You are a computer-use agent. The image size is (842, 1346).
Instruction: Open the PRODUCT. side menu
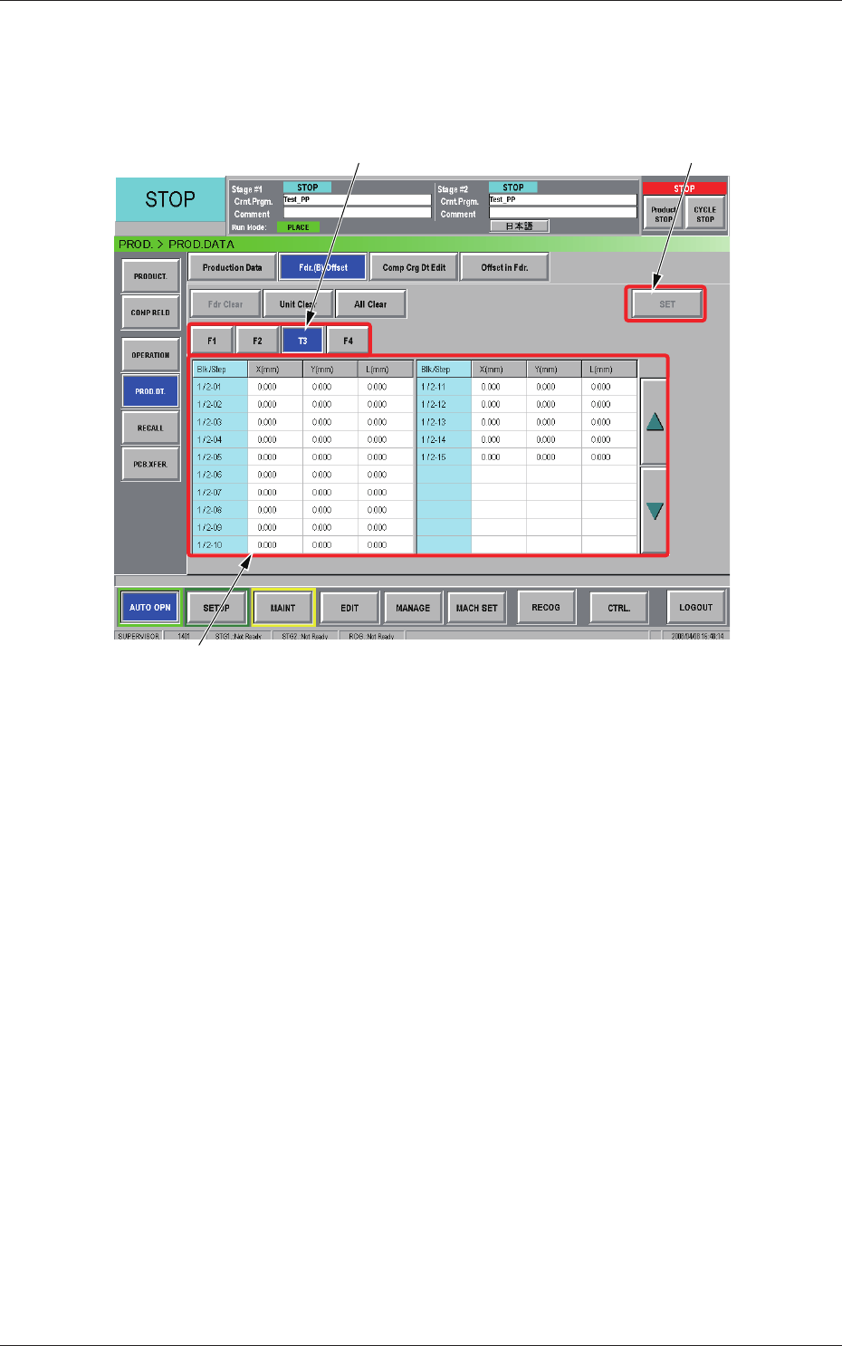(150, 276)
